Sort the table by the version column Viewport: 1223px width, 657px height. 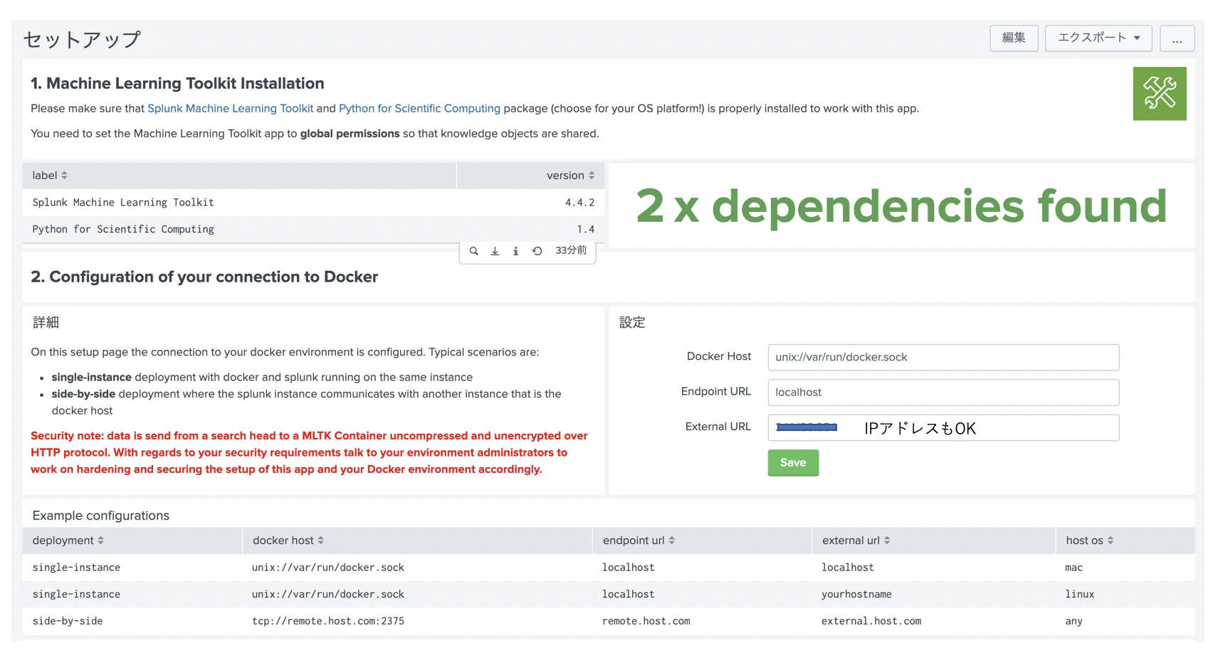pyautogui.click(x=570, y=176)
